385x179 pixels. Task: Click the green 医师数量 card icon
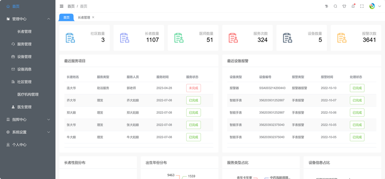179,38
